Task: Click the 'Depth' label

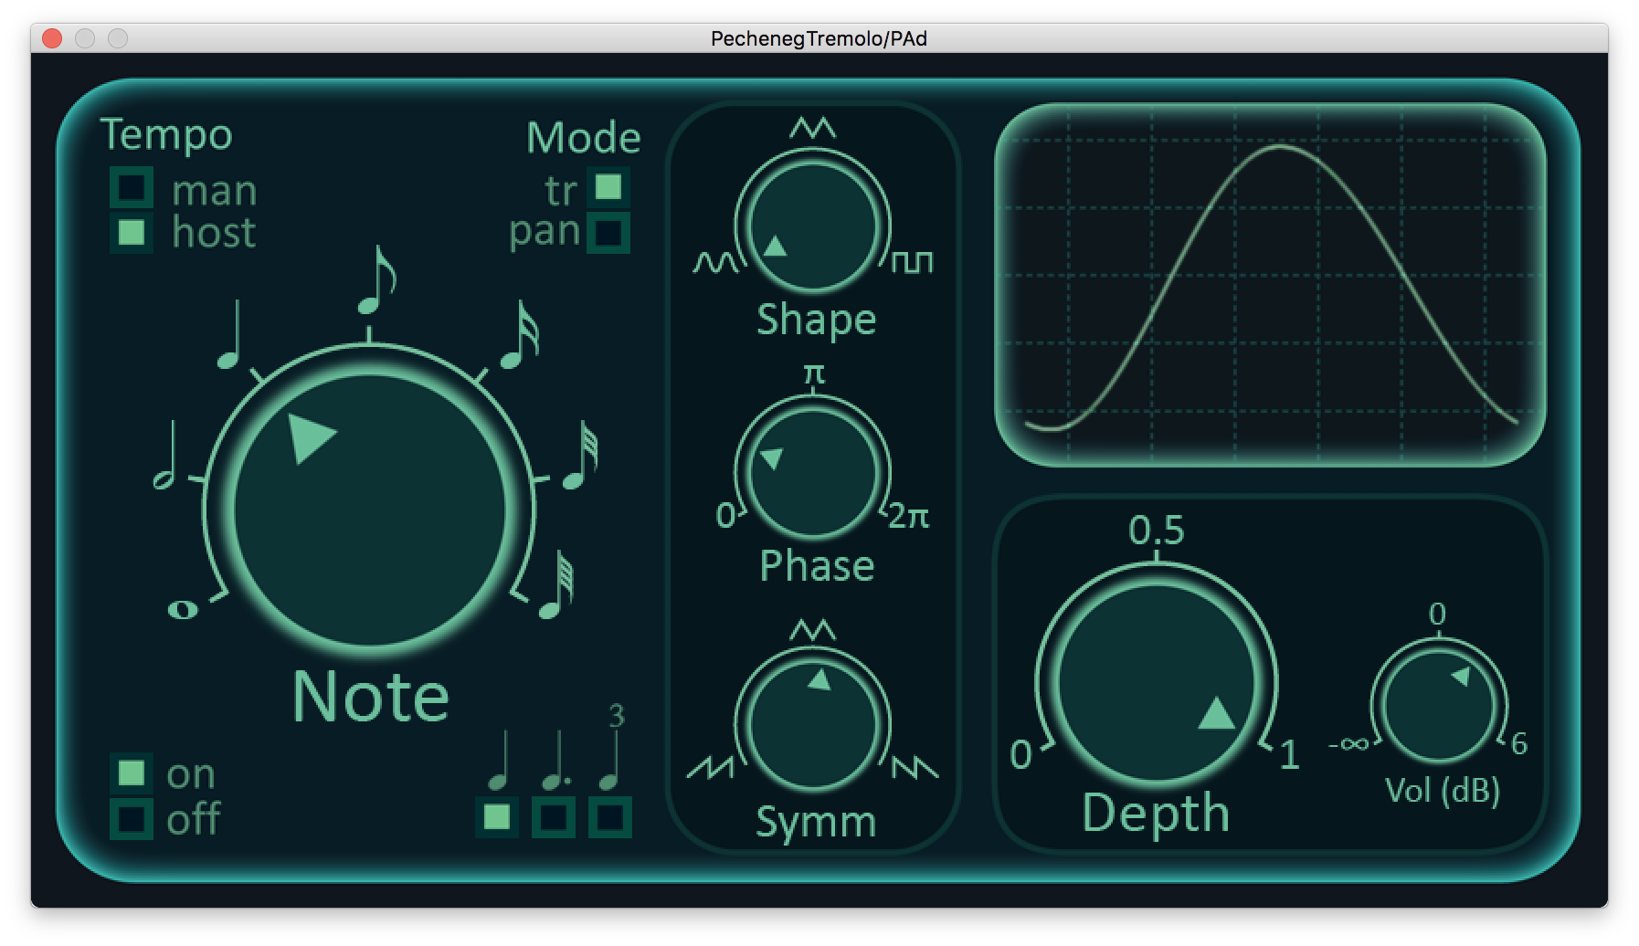Action: (1156, 813)
